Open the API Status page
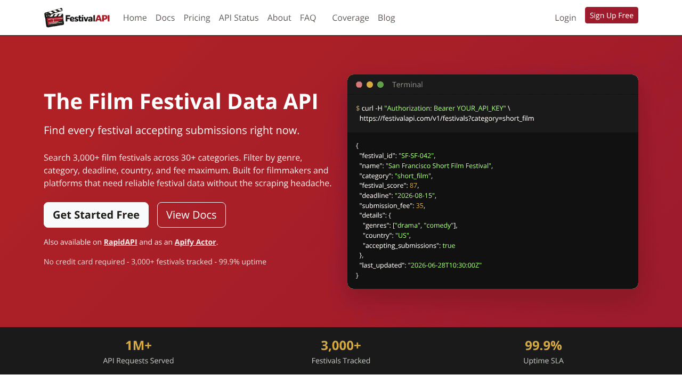This screenshot has width=682, height=383. [239, 18]
